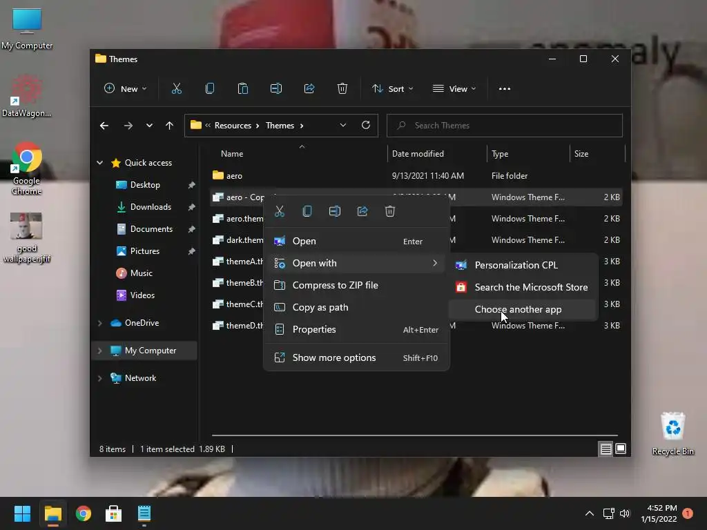707x530 pixels.
Task: Switch to Large icons view in status bar
Action: pos(621,449)
